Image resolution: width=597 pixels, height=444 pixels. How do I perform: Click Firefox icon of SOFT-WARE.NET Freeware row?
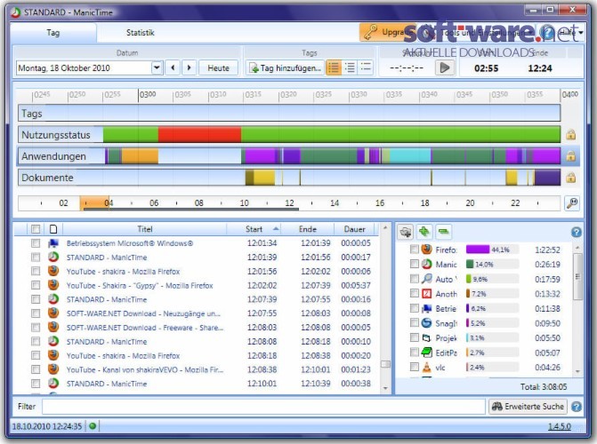point(53,328)
